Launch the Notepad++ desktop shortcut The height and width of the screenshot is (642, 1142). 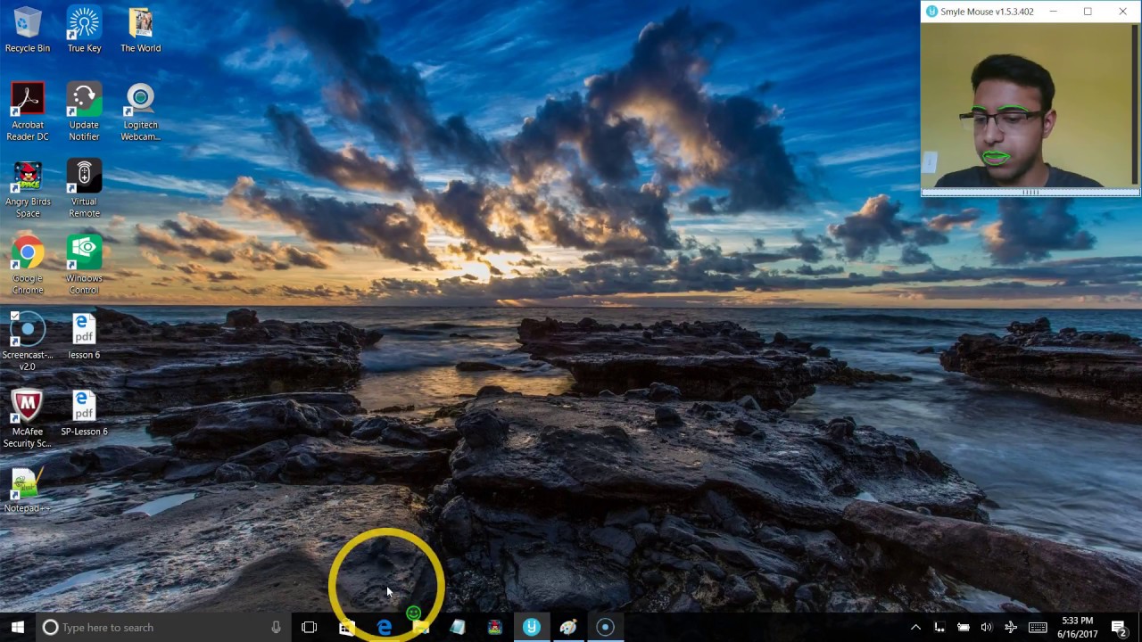(28, 490)
